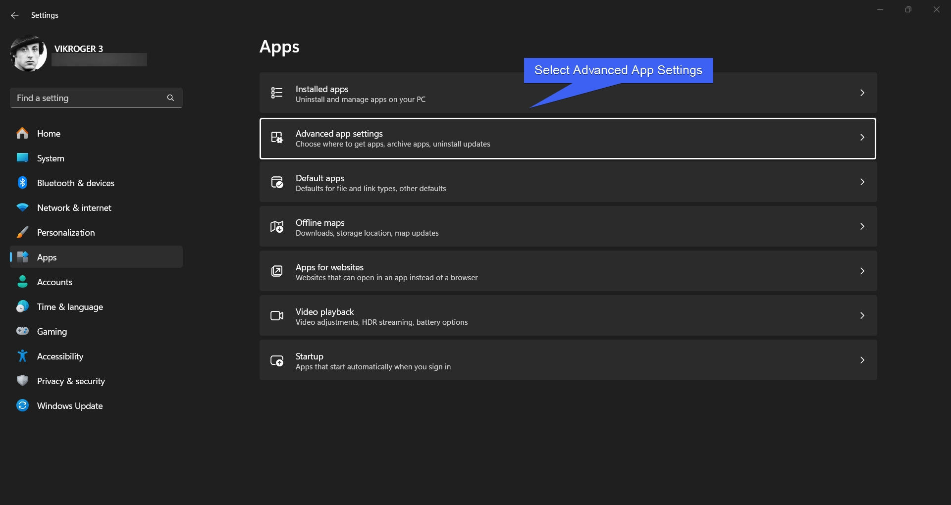Screen dimensions: 951x505
Task: Switch to the Personalization page
Action: coord(66,233)
